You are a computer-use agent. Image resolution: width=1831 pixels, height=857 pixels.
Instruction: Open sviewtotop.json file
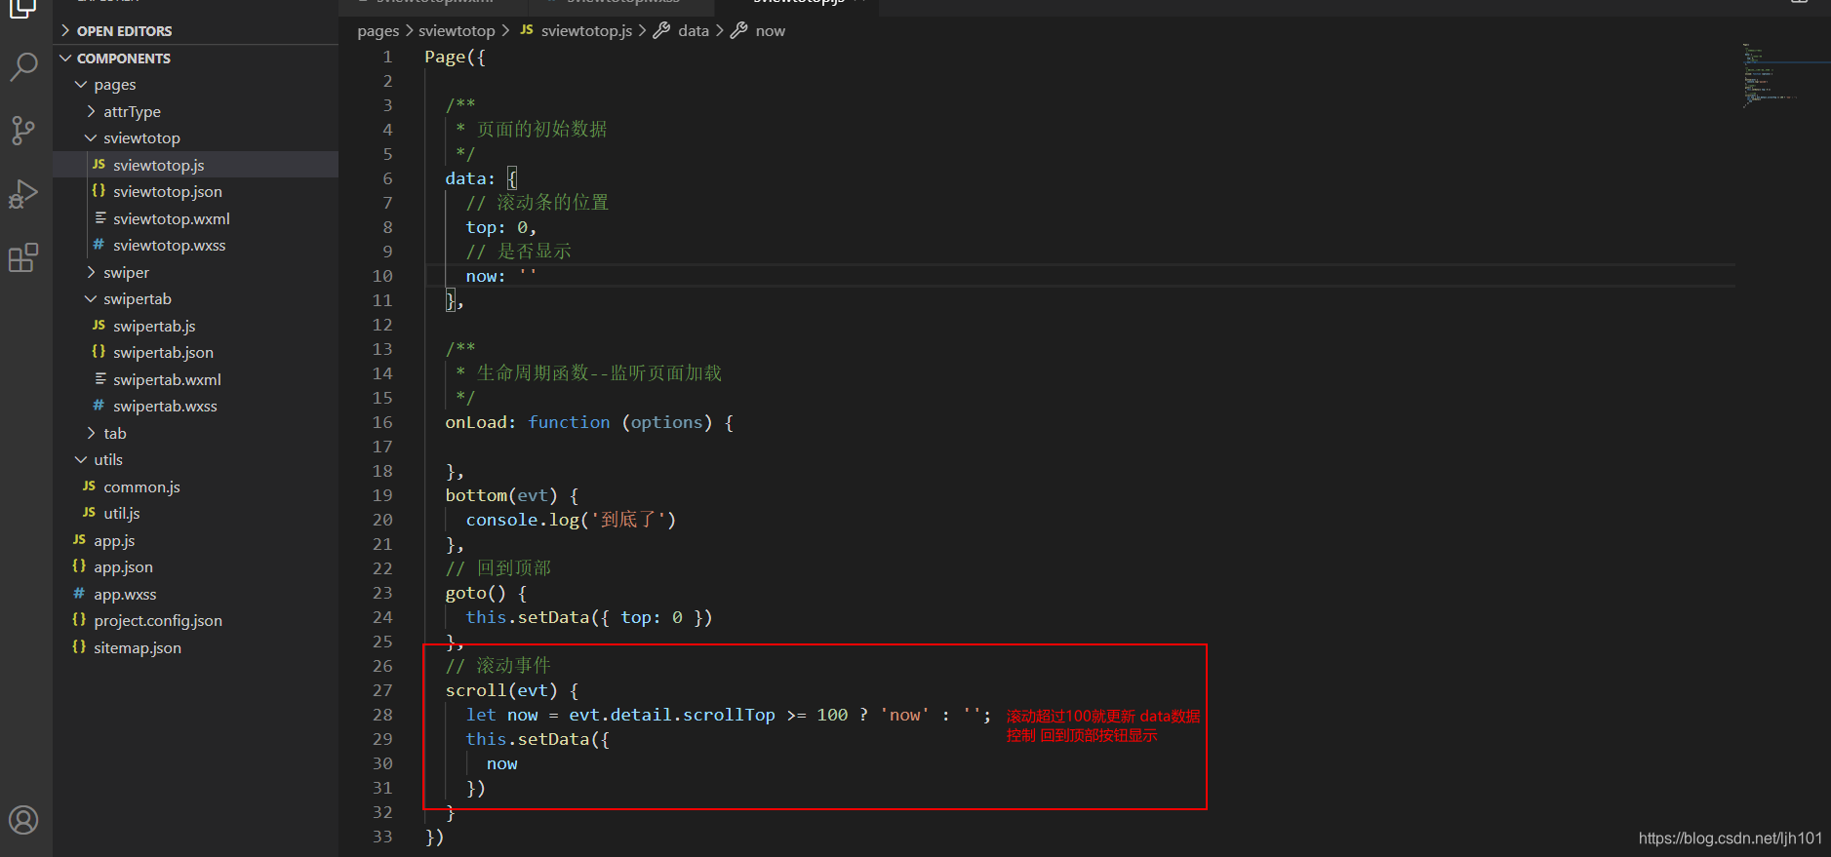pyautogui.click(x=168, y=192)
